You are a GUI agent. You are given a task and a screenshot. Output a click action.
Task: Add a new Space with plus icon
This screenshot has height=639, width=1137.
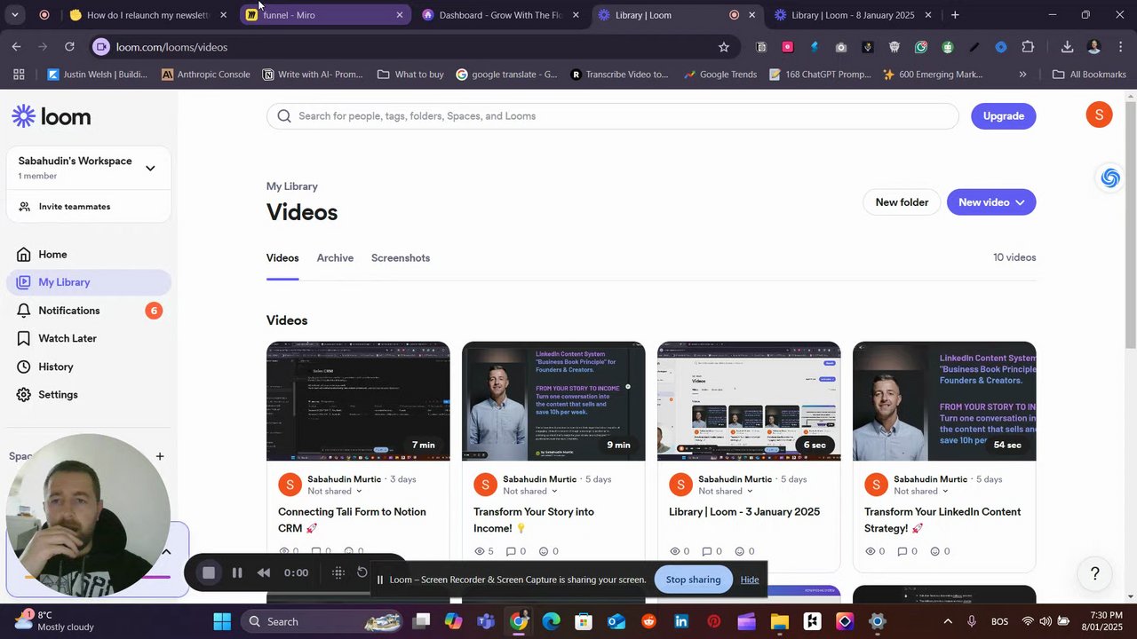[160, 456]
